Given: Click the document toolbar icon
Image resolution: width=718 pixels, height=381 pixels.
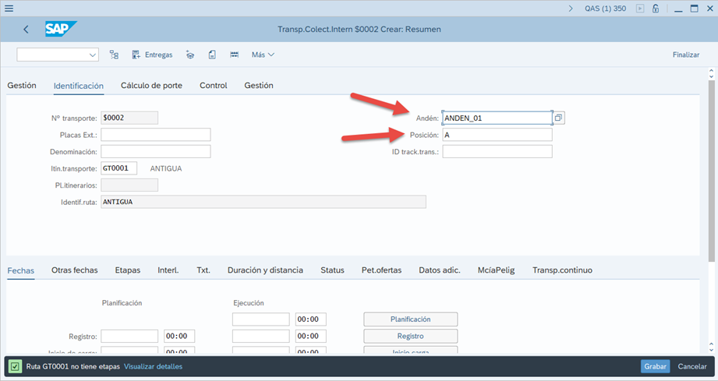Looking at the screenshot, I should coord(212,55).
